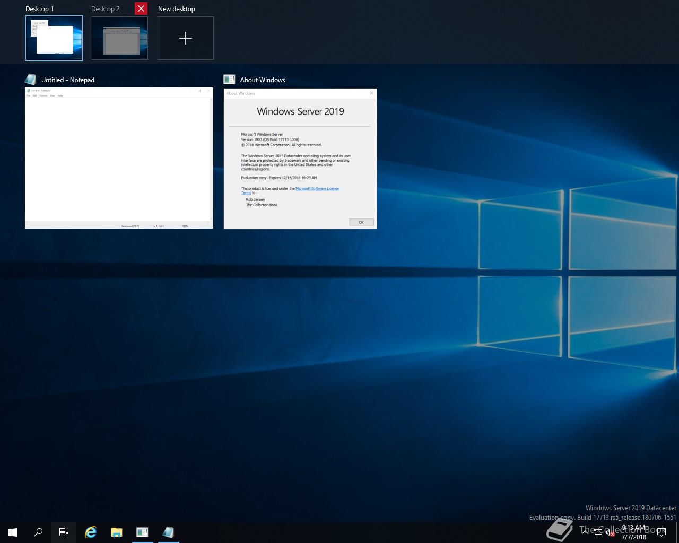Click the 'New desktop' label
Image resolution: width=679 pixels, height=543 pixels.
click(x=177, y=8)
